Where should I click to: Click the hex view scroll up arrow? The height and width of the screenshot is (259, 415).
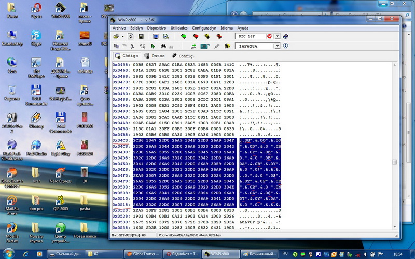(x=394, y=65)
